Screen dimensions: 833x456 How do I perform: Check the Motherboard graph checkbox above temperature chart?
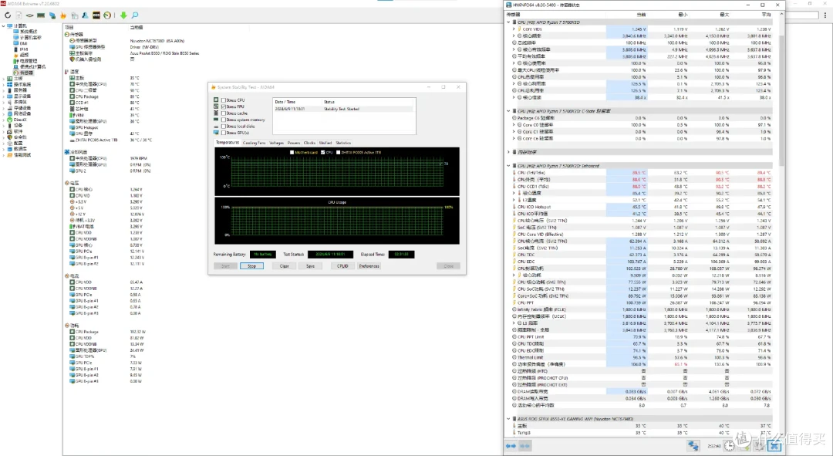[x=292, y=152]
